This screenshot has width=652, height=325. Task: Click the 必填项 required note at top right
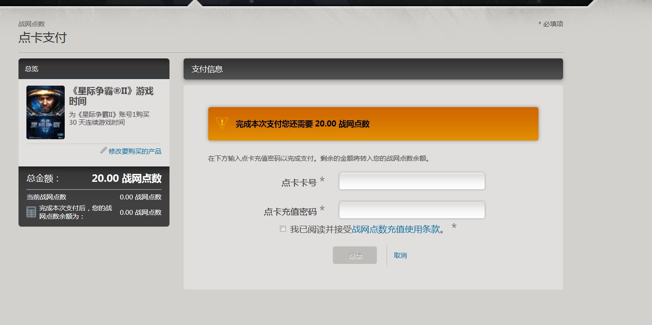[x=552, y=24]
